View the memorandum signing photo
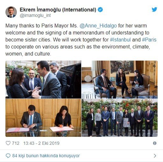The width and height of the screenshot is (163, 162). click(43, 118)
